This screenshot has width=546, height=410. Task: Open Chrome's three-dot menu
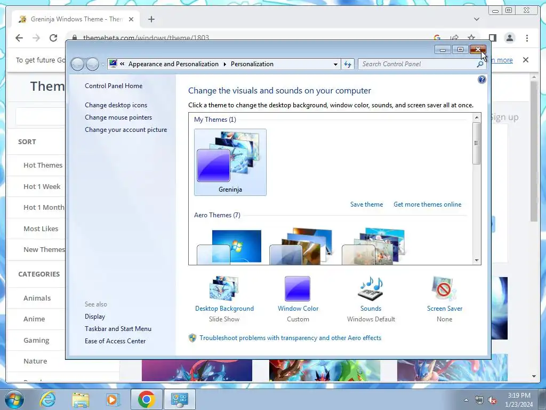tap(527, 38)
